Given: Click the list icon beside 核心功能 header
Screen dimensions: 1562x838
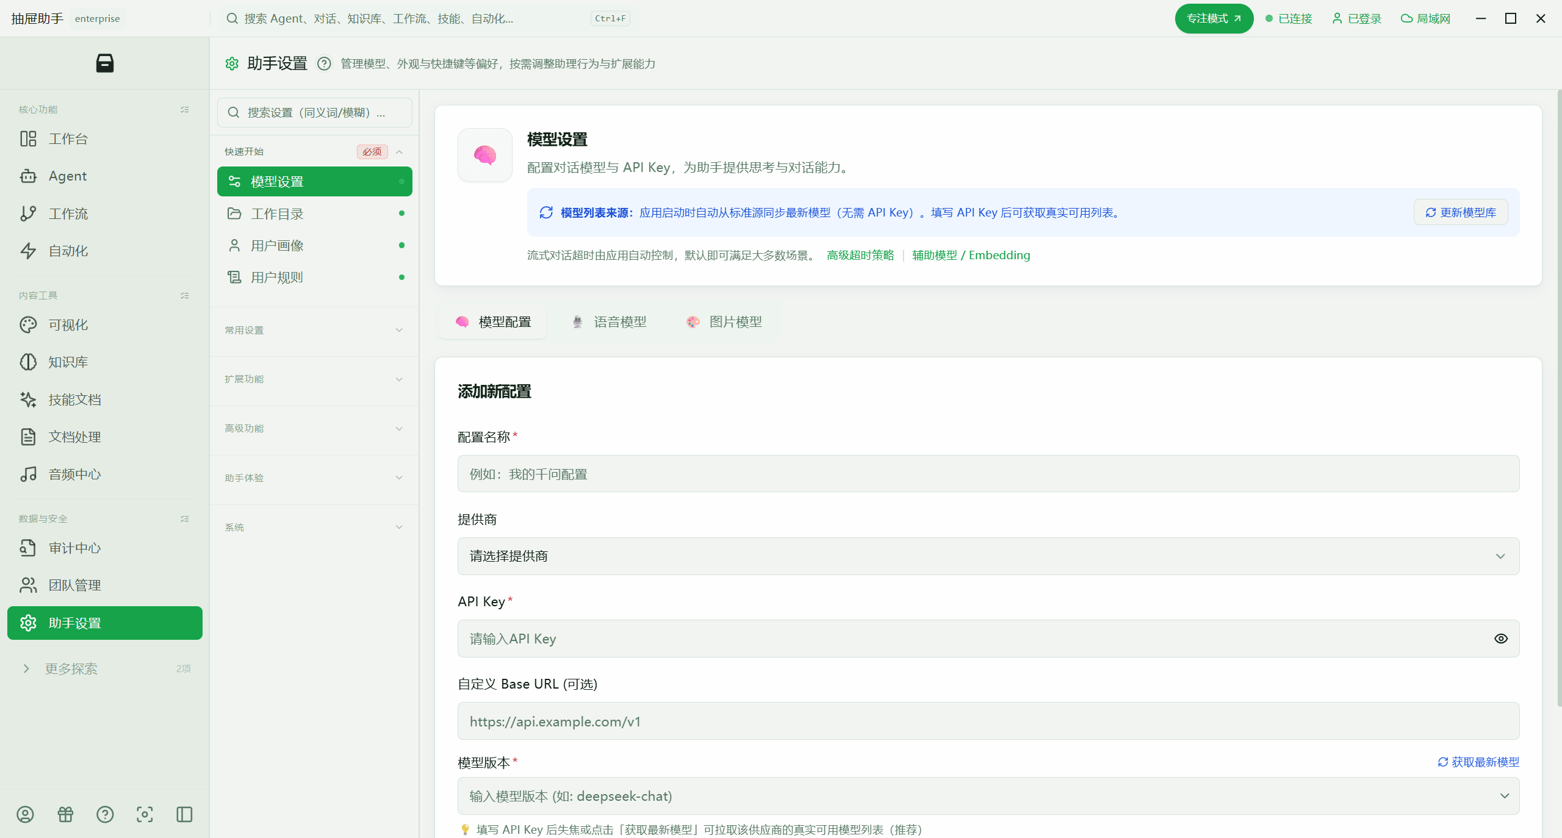Looking at the screenshot, I should 185,110.
